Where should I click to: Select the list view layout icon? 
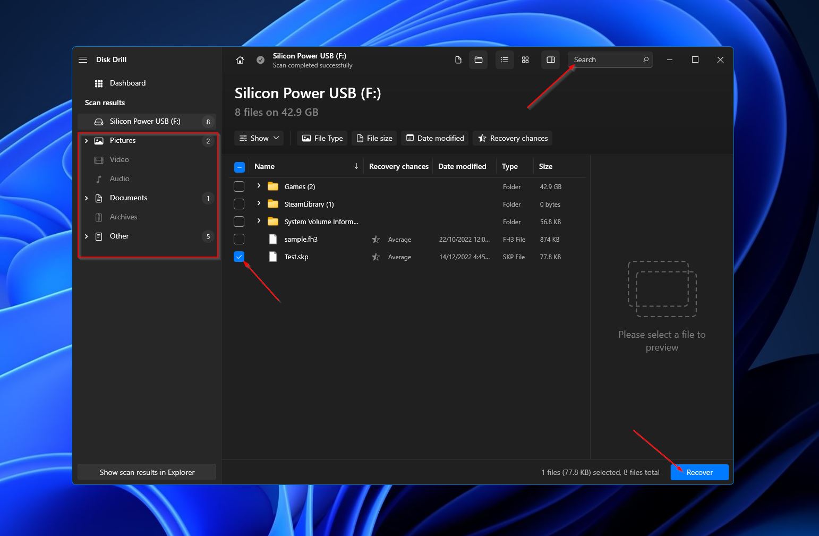(505, 60)
